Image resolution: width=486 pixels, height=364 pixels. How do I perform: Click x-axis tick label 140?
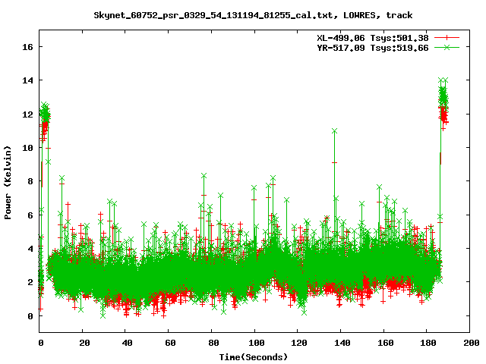pos(342,343)
